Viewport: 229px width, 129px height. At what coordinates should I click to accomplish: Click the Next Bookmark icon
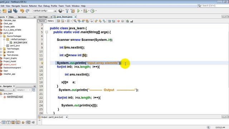[x=100, y=21]
